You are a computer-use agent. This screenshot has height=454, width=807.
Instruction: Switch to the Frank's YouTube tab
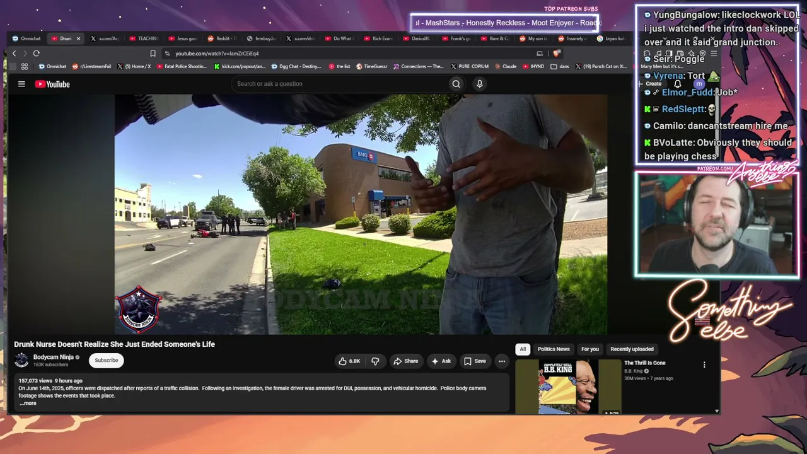tap(456, 38)
